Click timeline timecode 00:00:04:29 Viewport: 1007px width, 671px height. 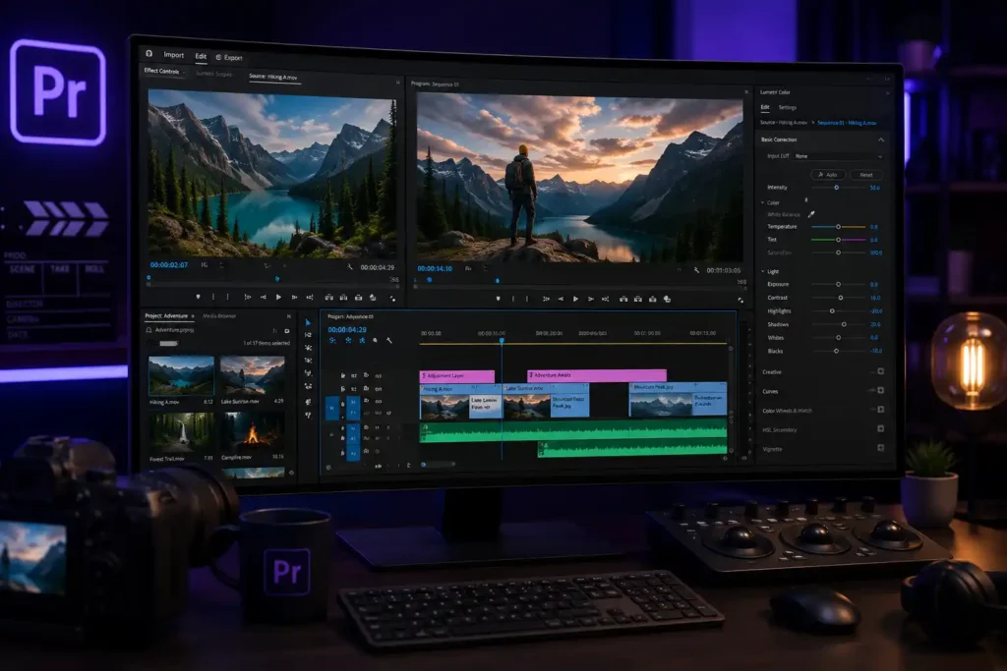point(347,329)
